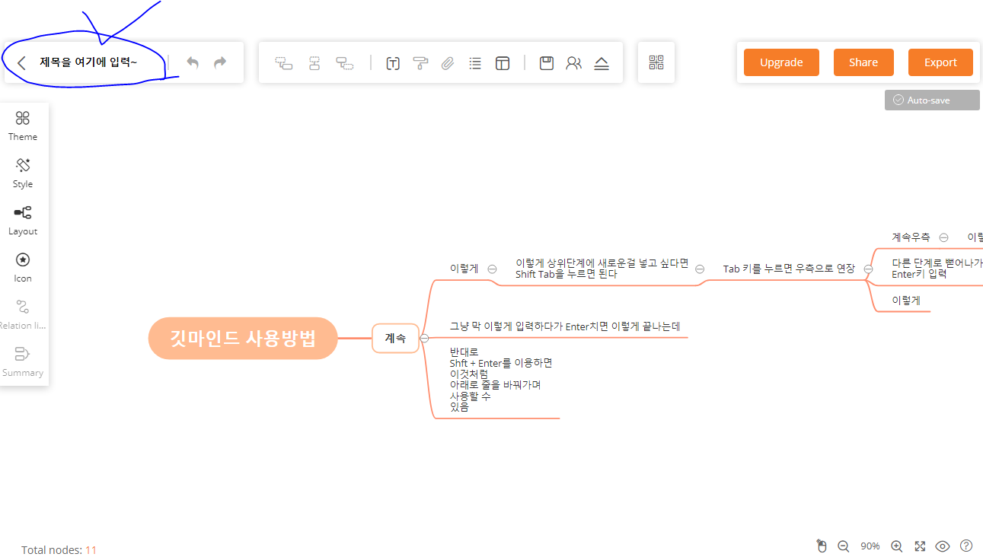983x557 pixels.
Task: Collapse the '계속' node branch
Action: click(424, 338)
